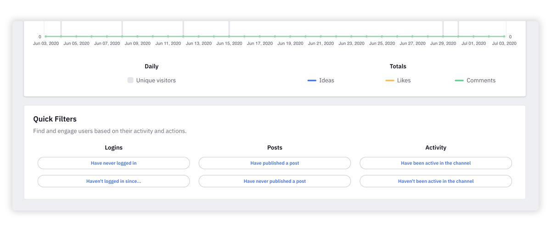
Task: Click the Jun 03, 2020 chart data point
Action: coord(46,36)
